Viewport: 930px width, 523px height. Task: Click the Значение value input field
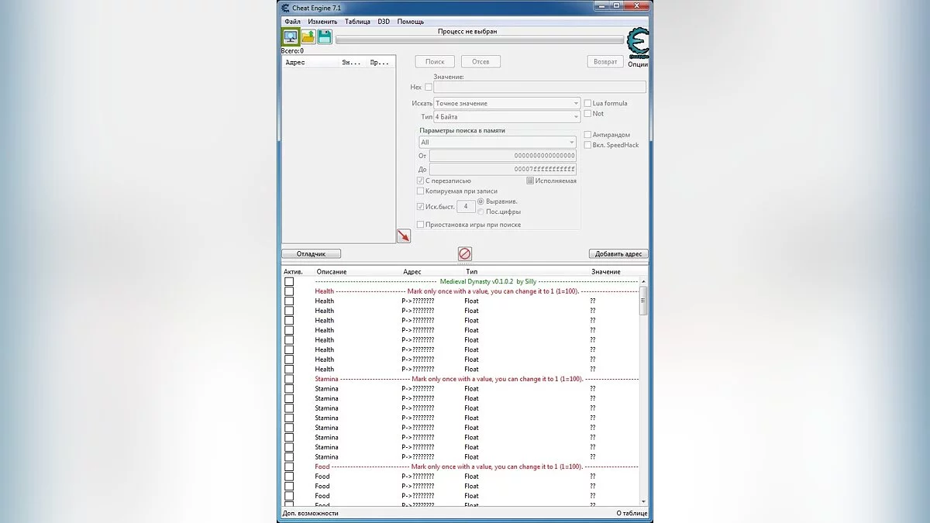click(539, 88)
